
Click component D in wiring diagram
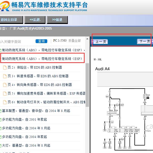coord(112,113)
